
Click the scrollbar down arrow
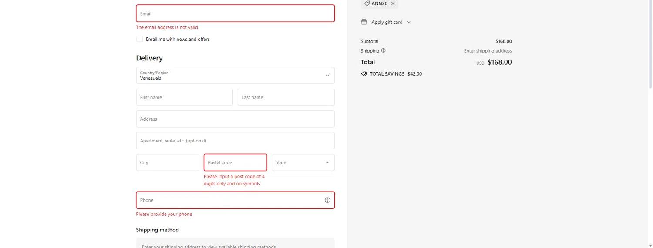coord(650,245)
